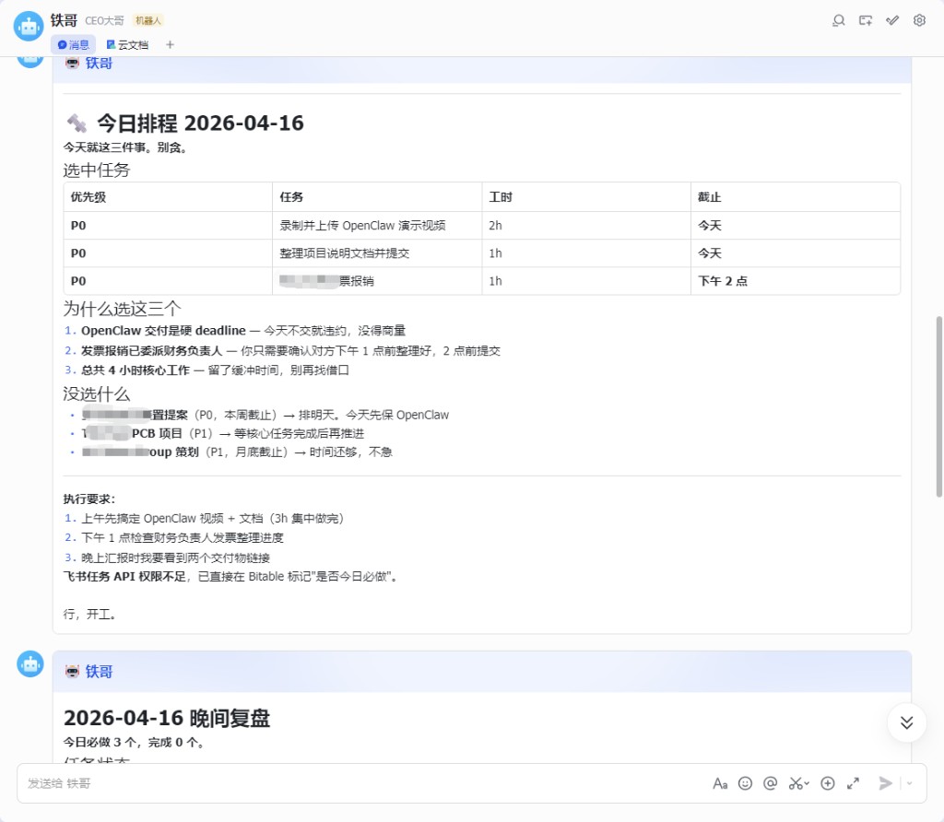Viewport: 944px width, 822px height.
Task: Click the CEO大哥 subtitle text
Action: tap(104, 21)
